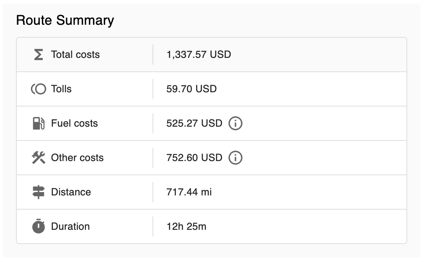Click the 525.27 USD fuel value
The height and width of the screenshot is (260, 424).
click(194, 123)
